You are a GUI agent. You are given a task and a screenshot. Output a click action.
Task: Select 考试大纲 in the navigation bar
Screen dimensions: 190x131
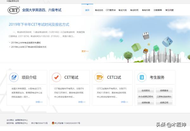(122, 10)
